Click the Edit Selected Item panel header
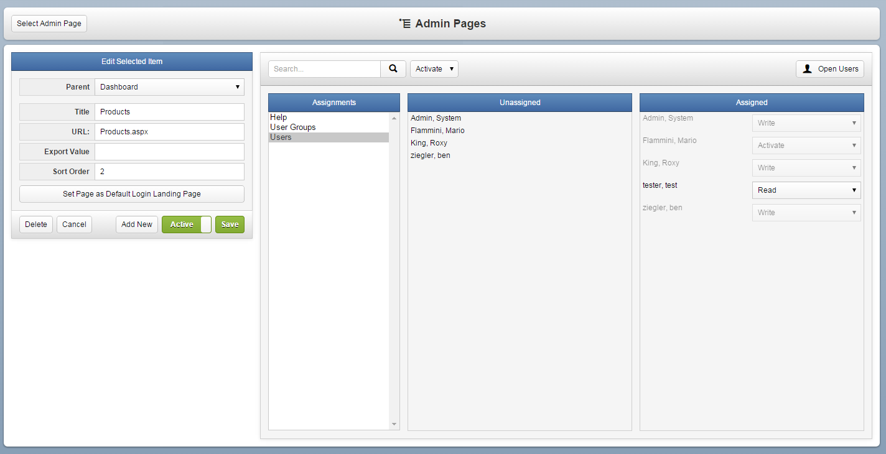 pos(132,62)
